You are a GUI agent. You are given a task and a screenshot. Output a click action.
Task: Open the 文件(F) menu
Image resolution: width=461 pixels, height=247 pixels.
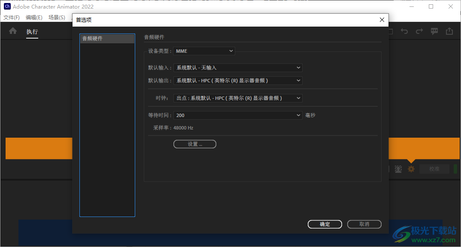(x=12, y=18)
